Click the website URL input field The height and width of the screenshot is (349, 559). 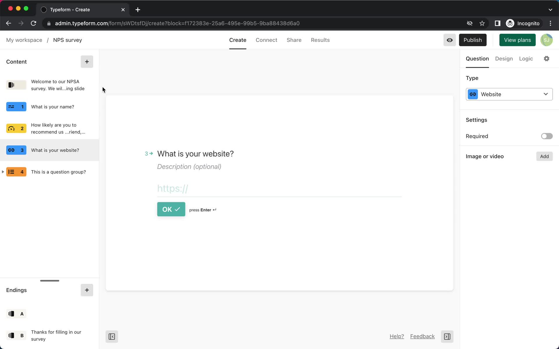[x=279, y=188]
